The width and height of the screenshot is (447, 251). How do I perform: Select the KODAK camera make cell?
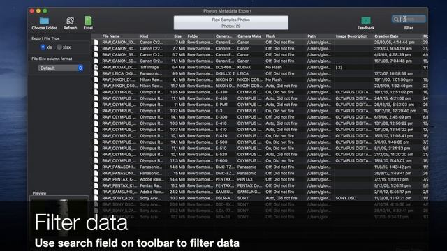click(244, 67)
